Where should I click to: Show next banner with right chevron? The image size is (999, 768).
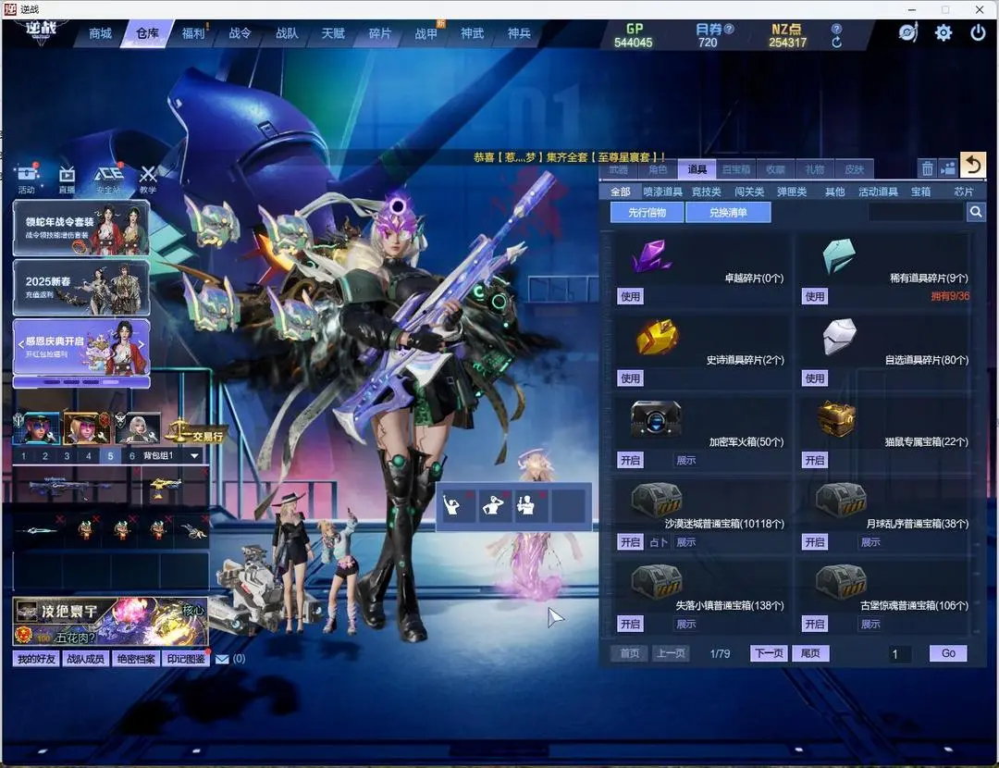(x=142, y=345)
